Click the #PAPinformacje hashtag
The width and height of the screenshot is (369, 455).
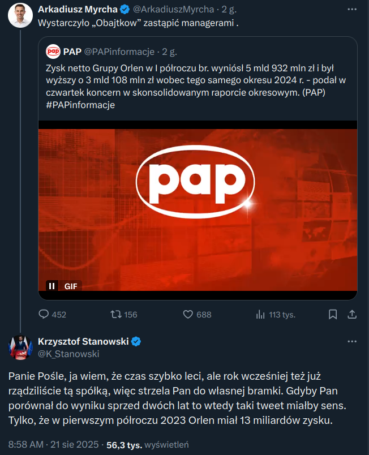point(80,105)
